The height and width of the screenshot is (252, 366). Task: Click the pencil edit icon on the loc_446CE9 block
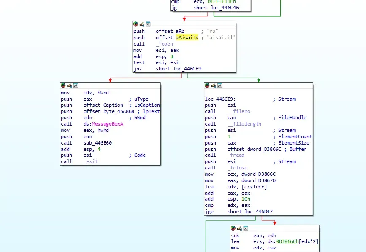click(x=213, y=86)
